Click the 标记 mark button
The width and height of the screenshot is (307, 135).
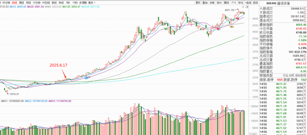pyautogui.click(x=240, y=3)
